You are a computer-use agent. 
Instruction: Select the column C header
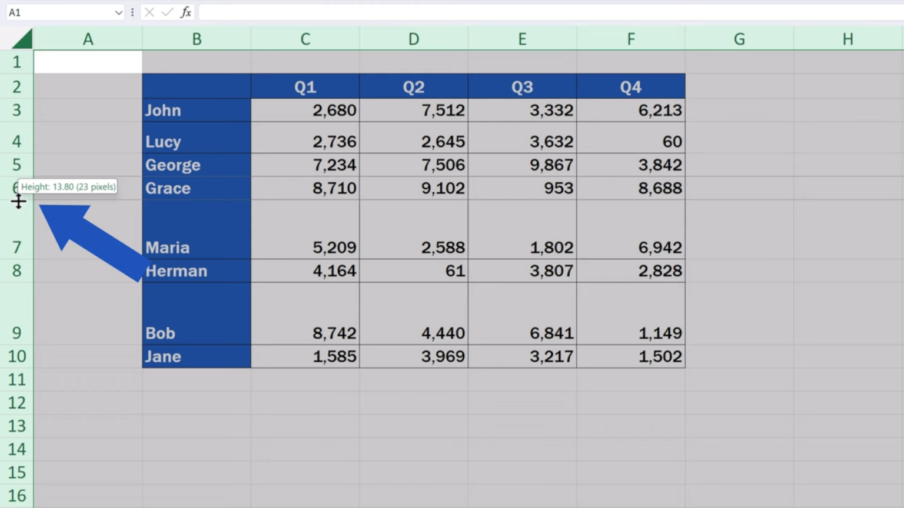coord(305,38)
